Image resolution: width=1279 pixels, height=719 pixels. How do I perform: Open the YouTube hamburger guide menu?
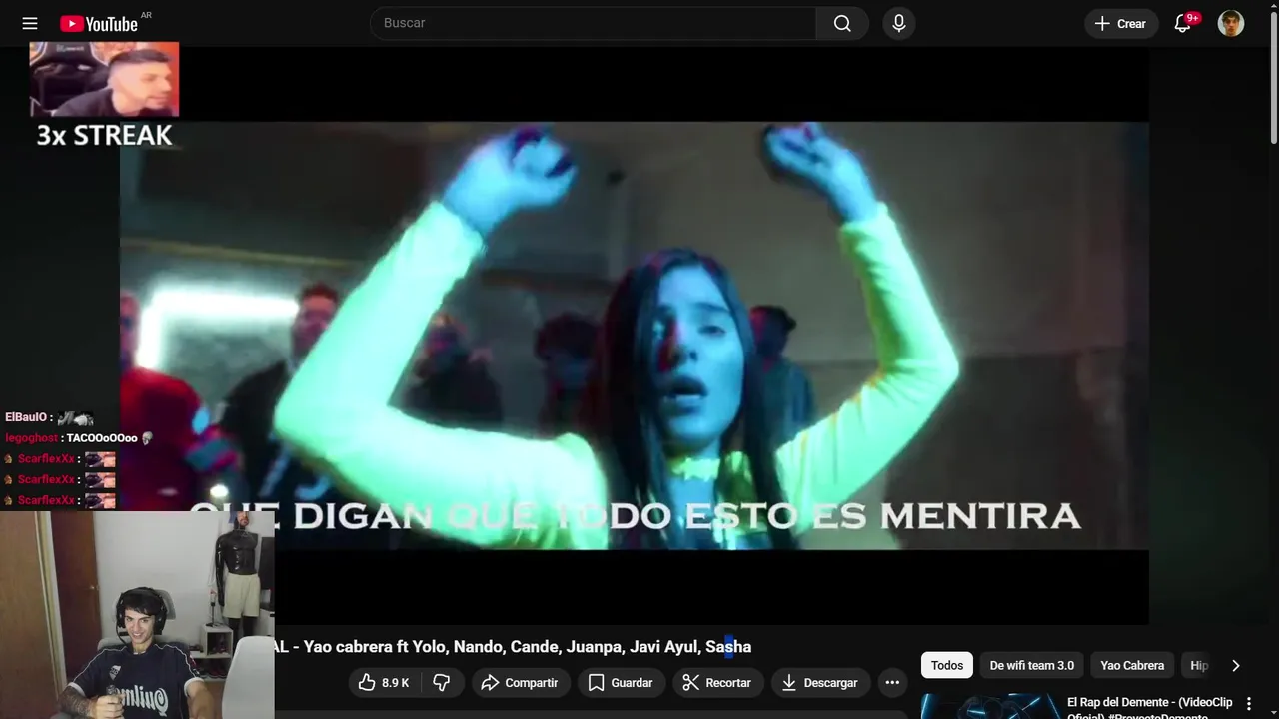coord(30,23)
